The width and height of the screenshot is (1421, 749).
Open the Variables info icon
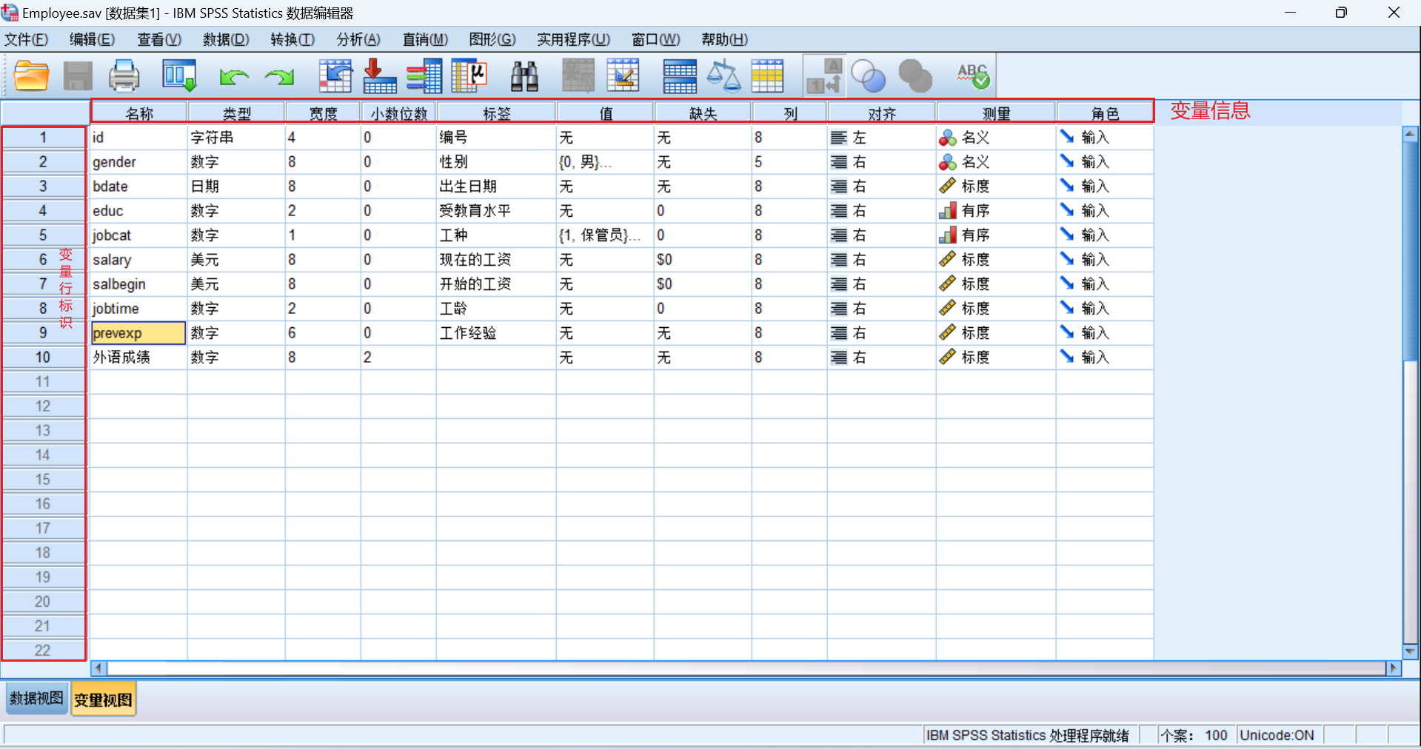(424, 76)
